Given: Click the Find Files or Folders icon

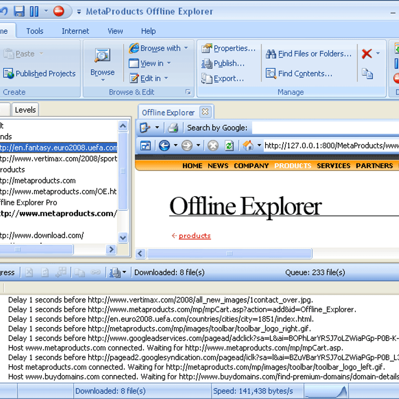Looking at the screenshot, I should coord(271,54).
